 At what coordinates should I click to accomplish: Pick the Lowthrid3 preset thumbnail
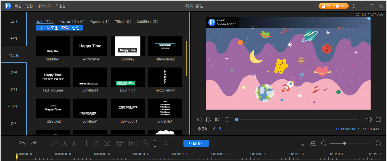coord(90,77)
